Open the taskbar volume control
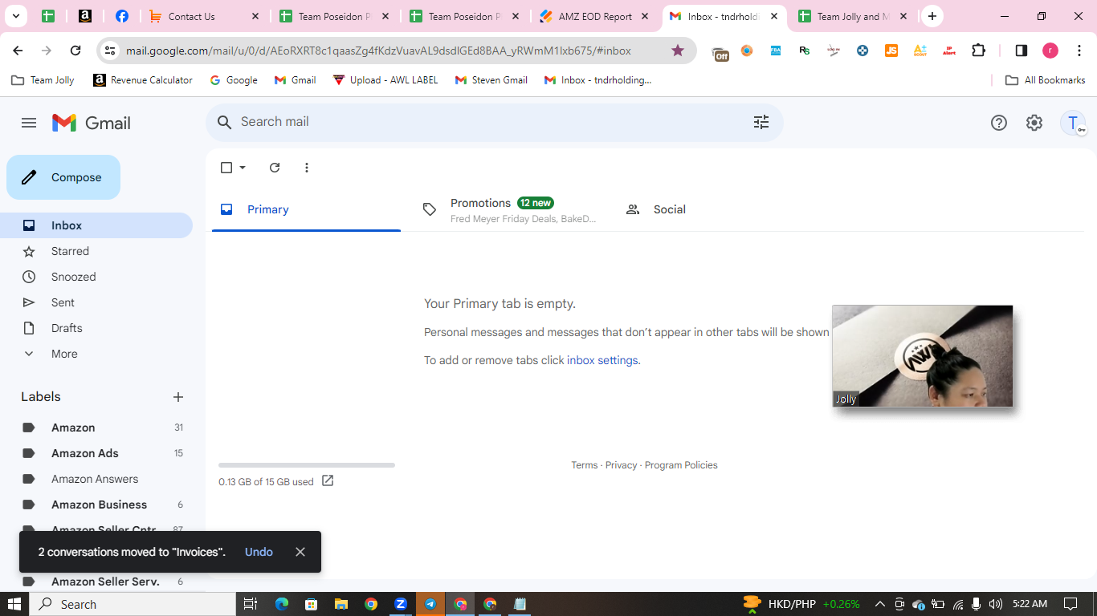The height and width of the screenshot is (616, 1097). point(996,604)
